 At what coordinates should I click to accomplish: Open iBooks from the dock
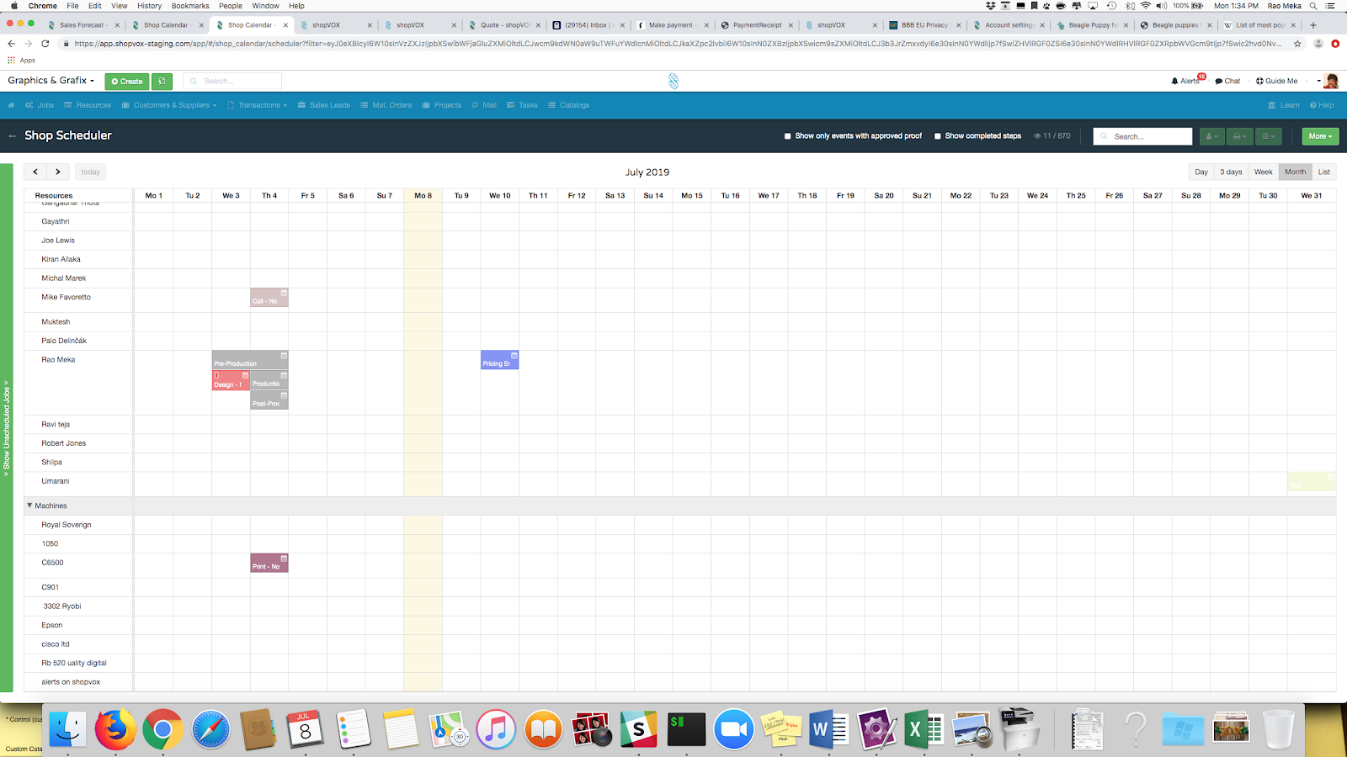click(x=543, y=728)
